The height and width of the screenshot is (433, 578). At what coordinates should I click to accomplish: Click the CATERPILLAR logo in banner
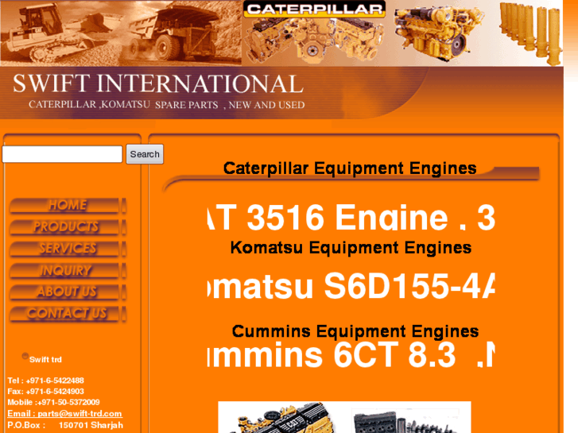tap(314, 10)
